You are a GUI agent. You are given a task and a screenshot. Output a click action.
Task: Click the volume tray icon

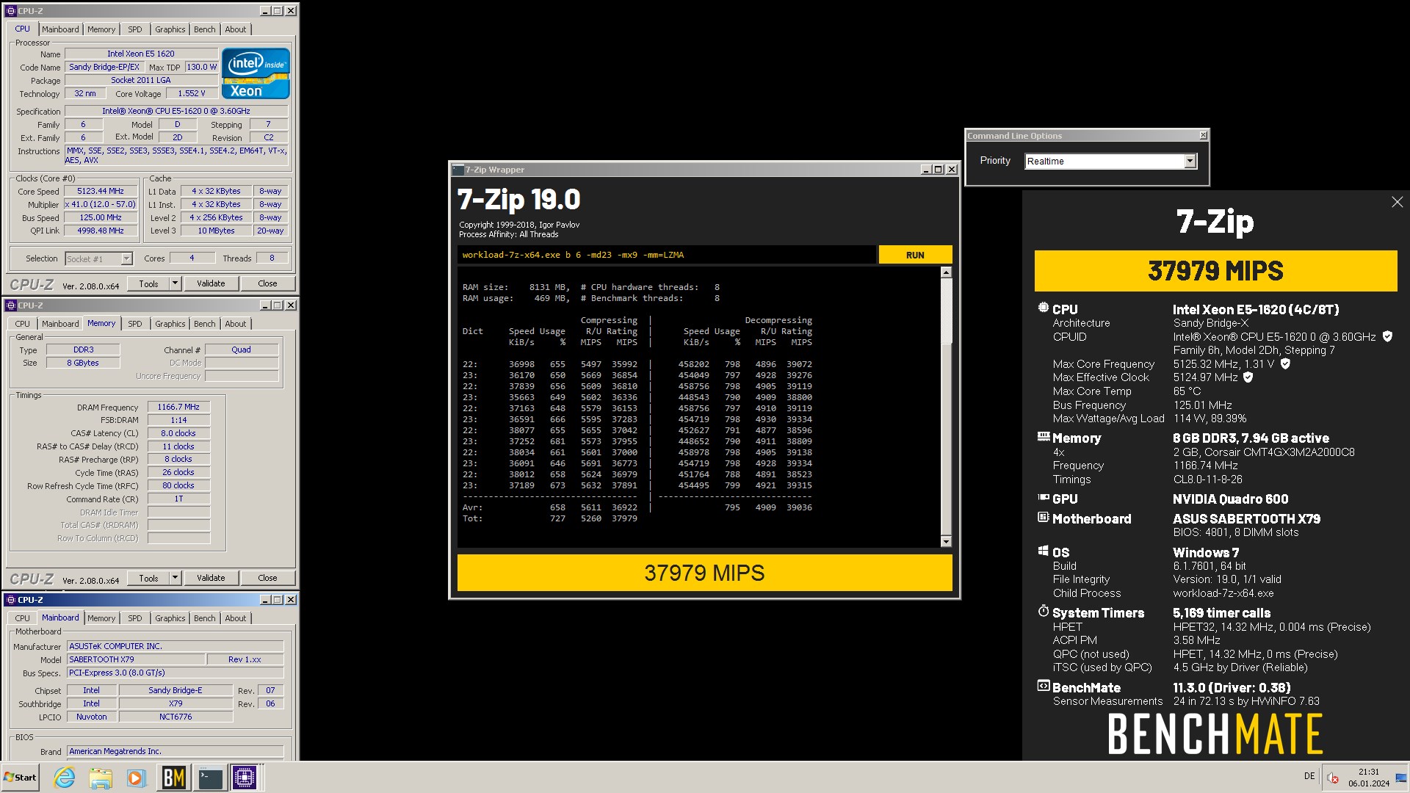[x=1333, y=778]
